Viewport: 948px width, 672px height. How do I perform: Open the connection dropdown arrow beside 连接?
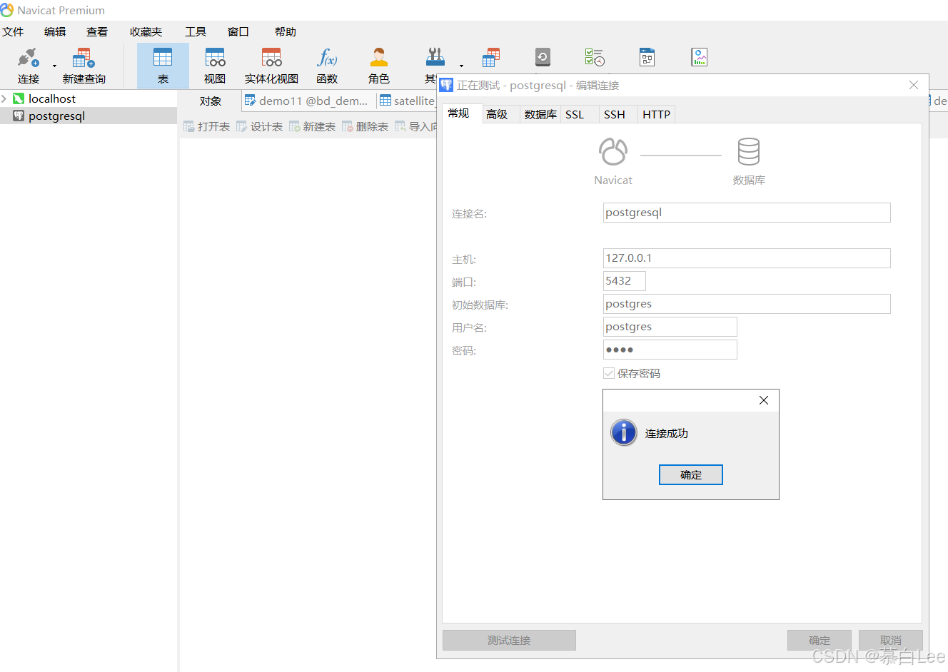pos(54,66)
